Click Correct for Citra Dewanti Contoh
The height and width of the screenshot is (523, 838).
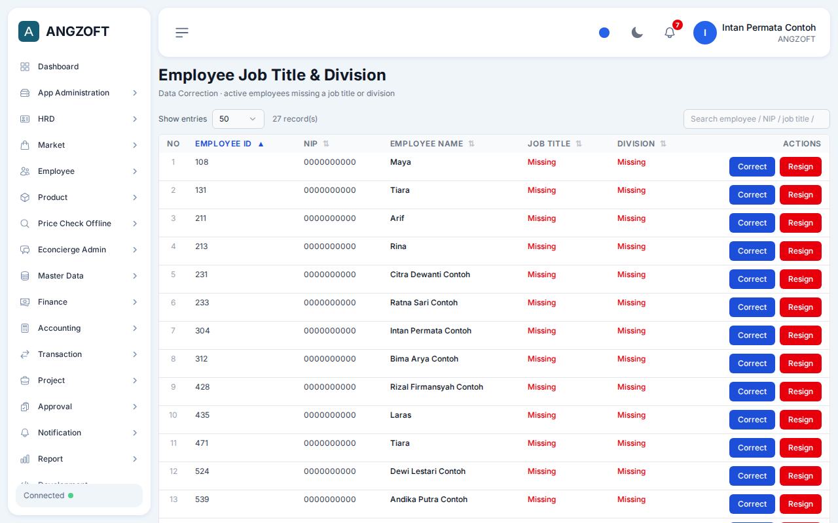(x=752, y=279)
